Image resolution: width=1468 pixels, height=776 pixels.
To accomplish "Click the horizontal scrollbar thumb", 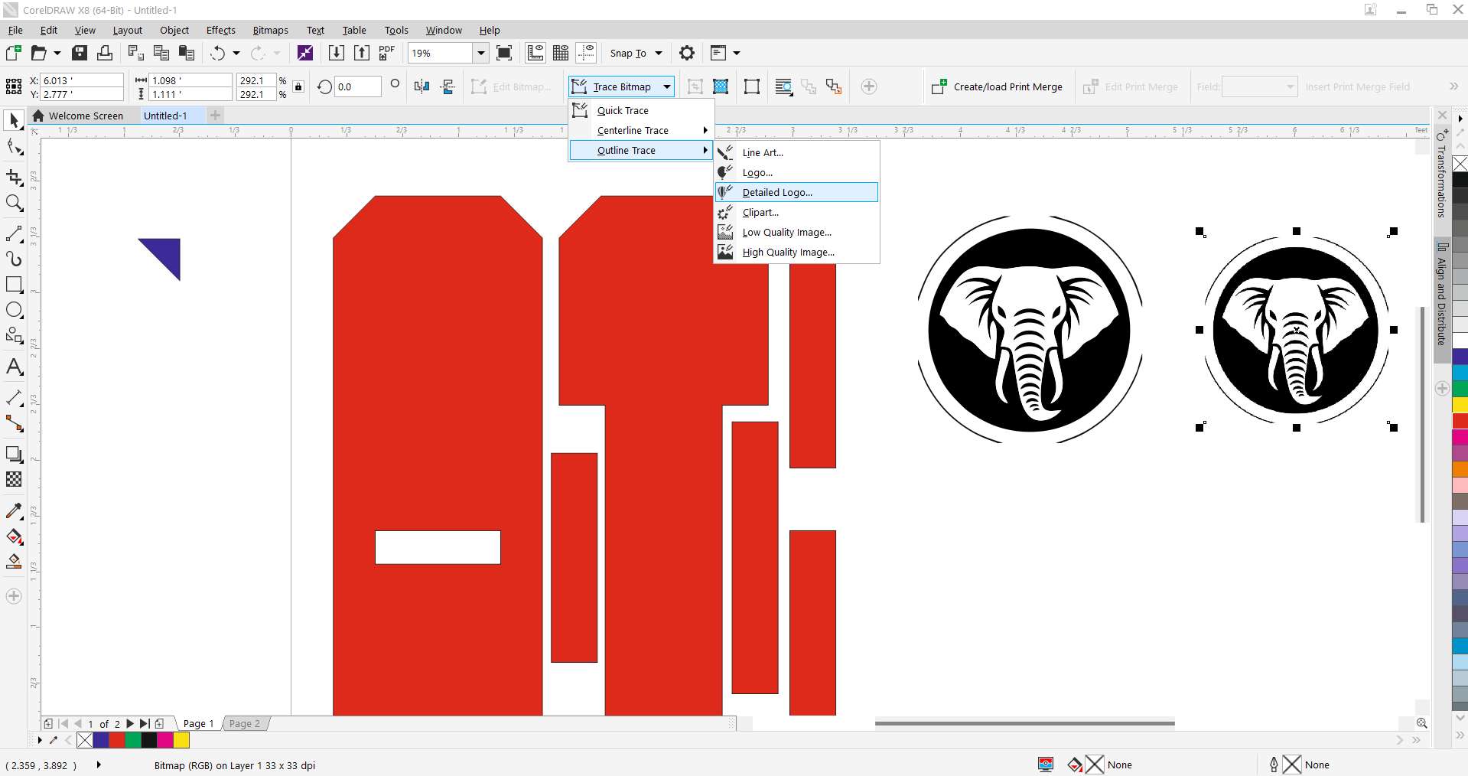I will [x=1024, y=723].
